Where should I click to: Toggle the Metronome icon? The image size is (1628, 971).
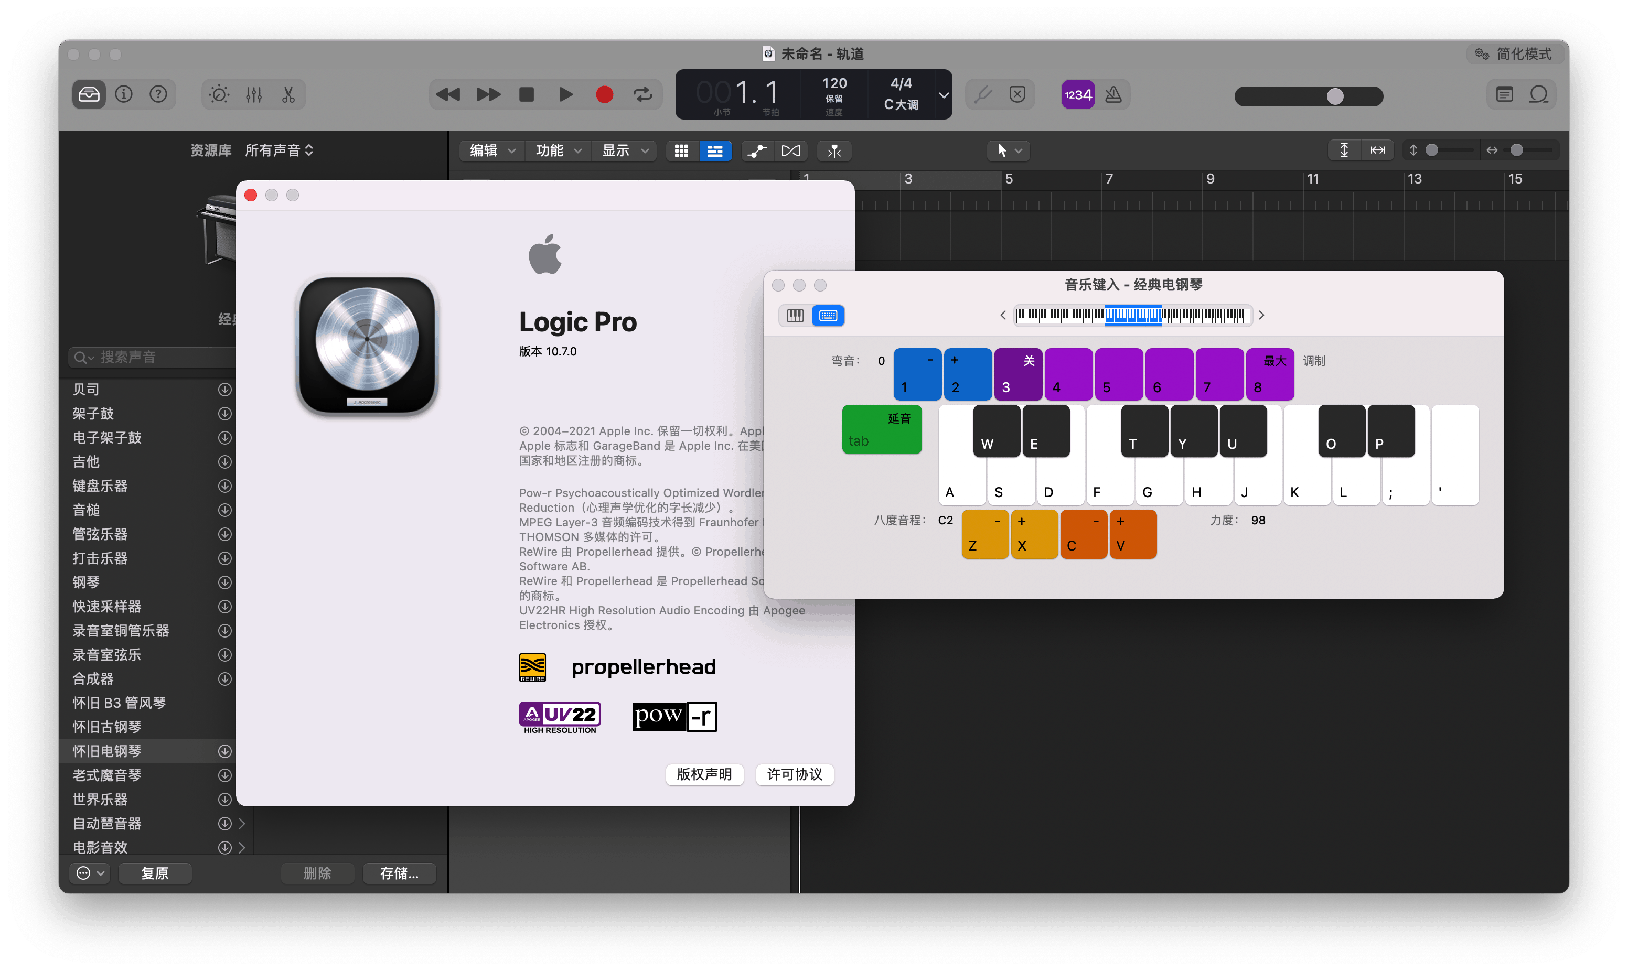(x=1113, y=95)
